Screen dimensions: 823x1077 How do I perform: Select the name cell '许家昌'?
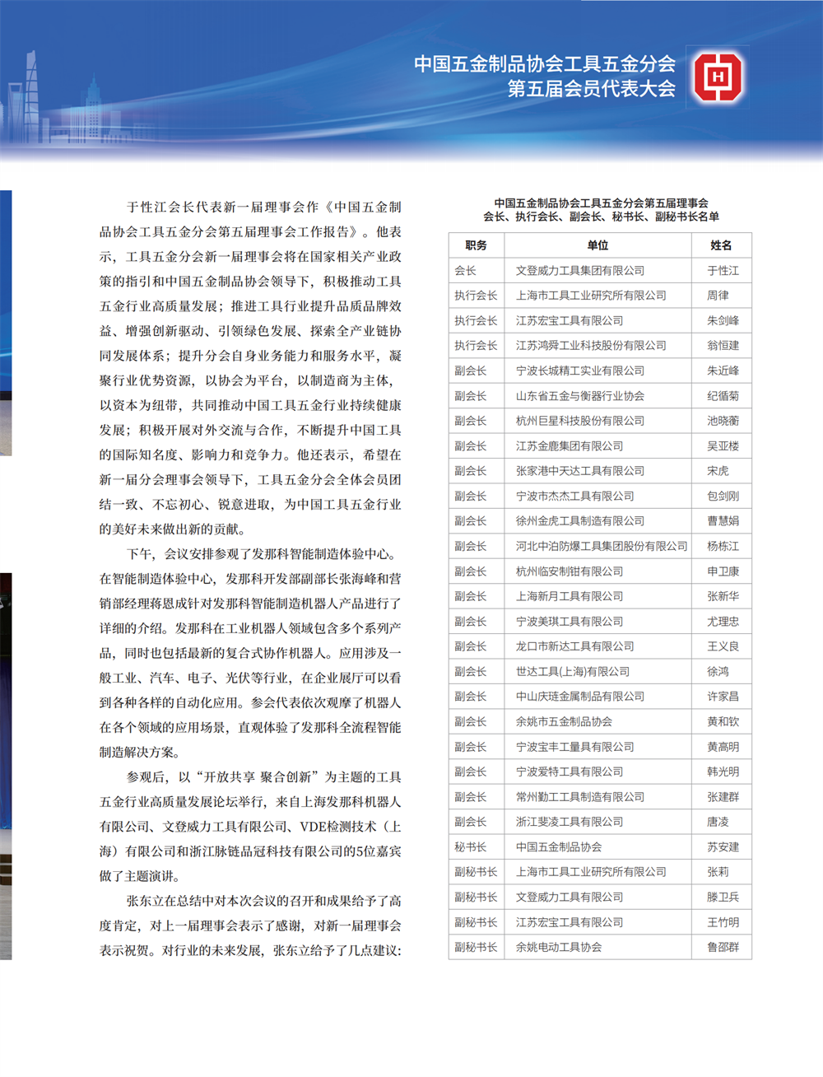pos(723,697)
